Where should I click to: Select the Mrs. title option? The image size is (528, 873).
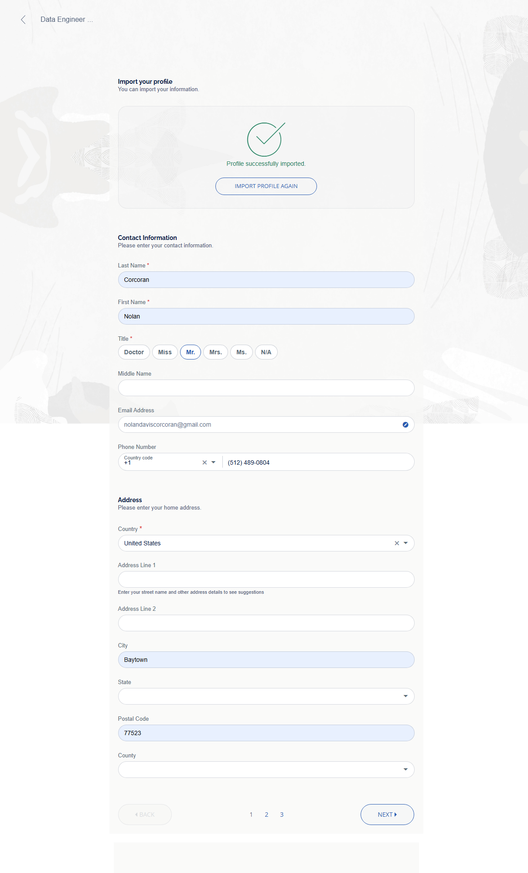point(215,352)
